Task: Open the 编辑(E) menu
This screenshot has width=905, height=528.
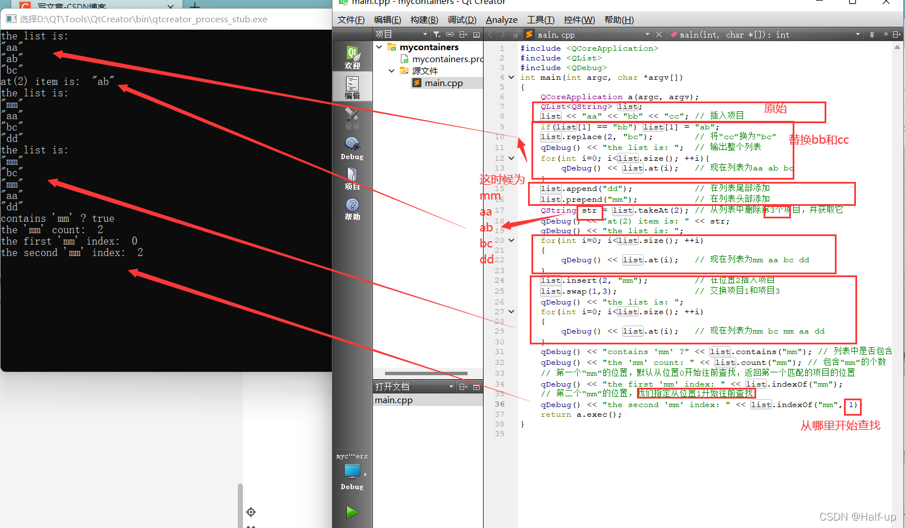Action: pyautogui.click(x=387, y=20)
